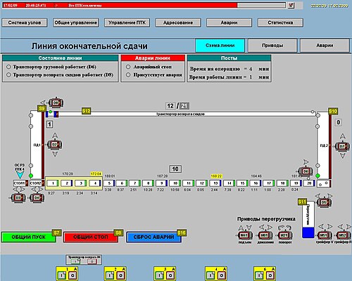Click the up arrow above motor D7
The width and height of the screenshot is (352, 281).
point(343,136)
